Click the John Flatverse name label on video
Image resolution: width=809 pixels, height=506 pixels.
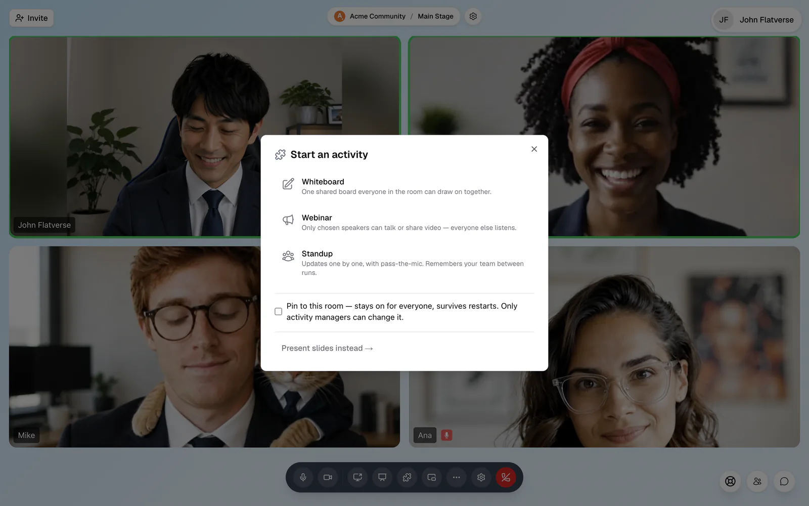(44, 225)
